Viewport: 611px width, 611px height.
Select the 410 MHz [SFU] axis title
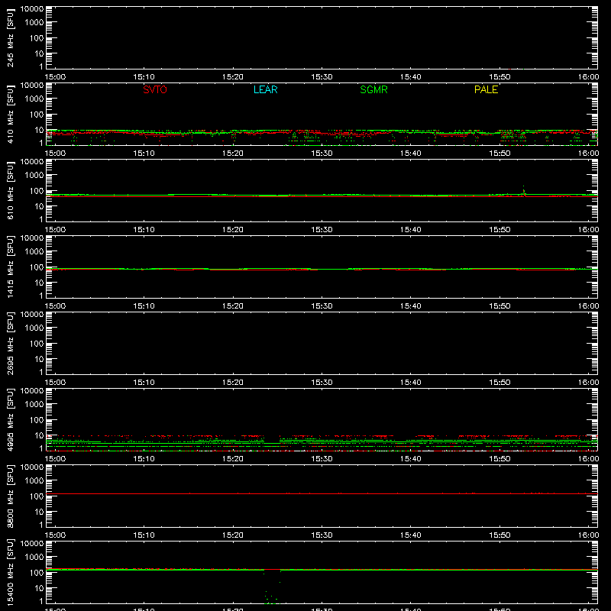pyautogui.click(x=11, y=114)
